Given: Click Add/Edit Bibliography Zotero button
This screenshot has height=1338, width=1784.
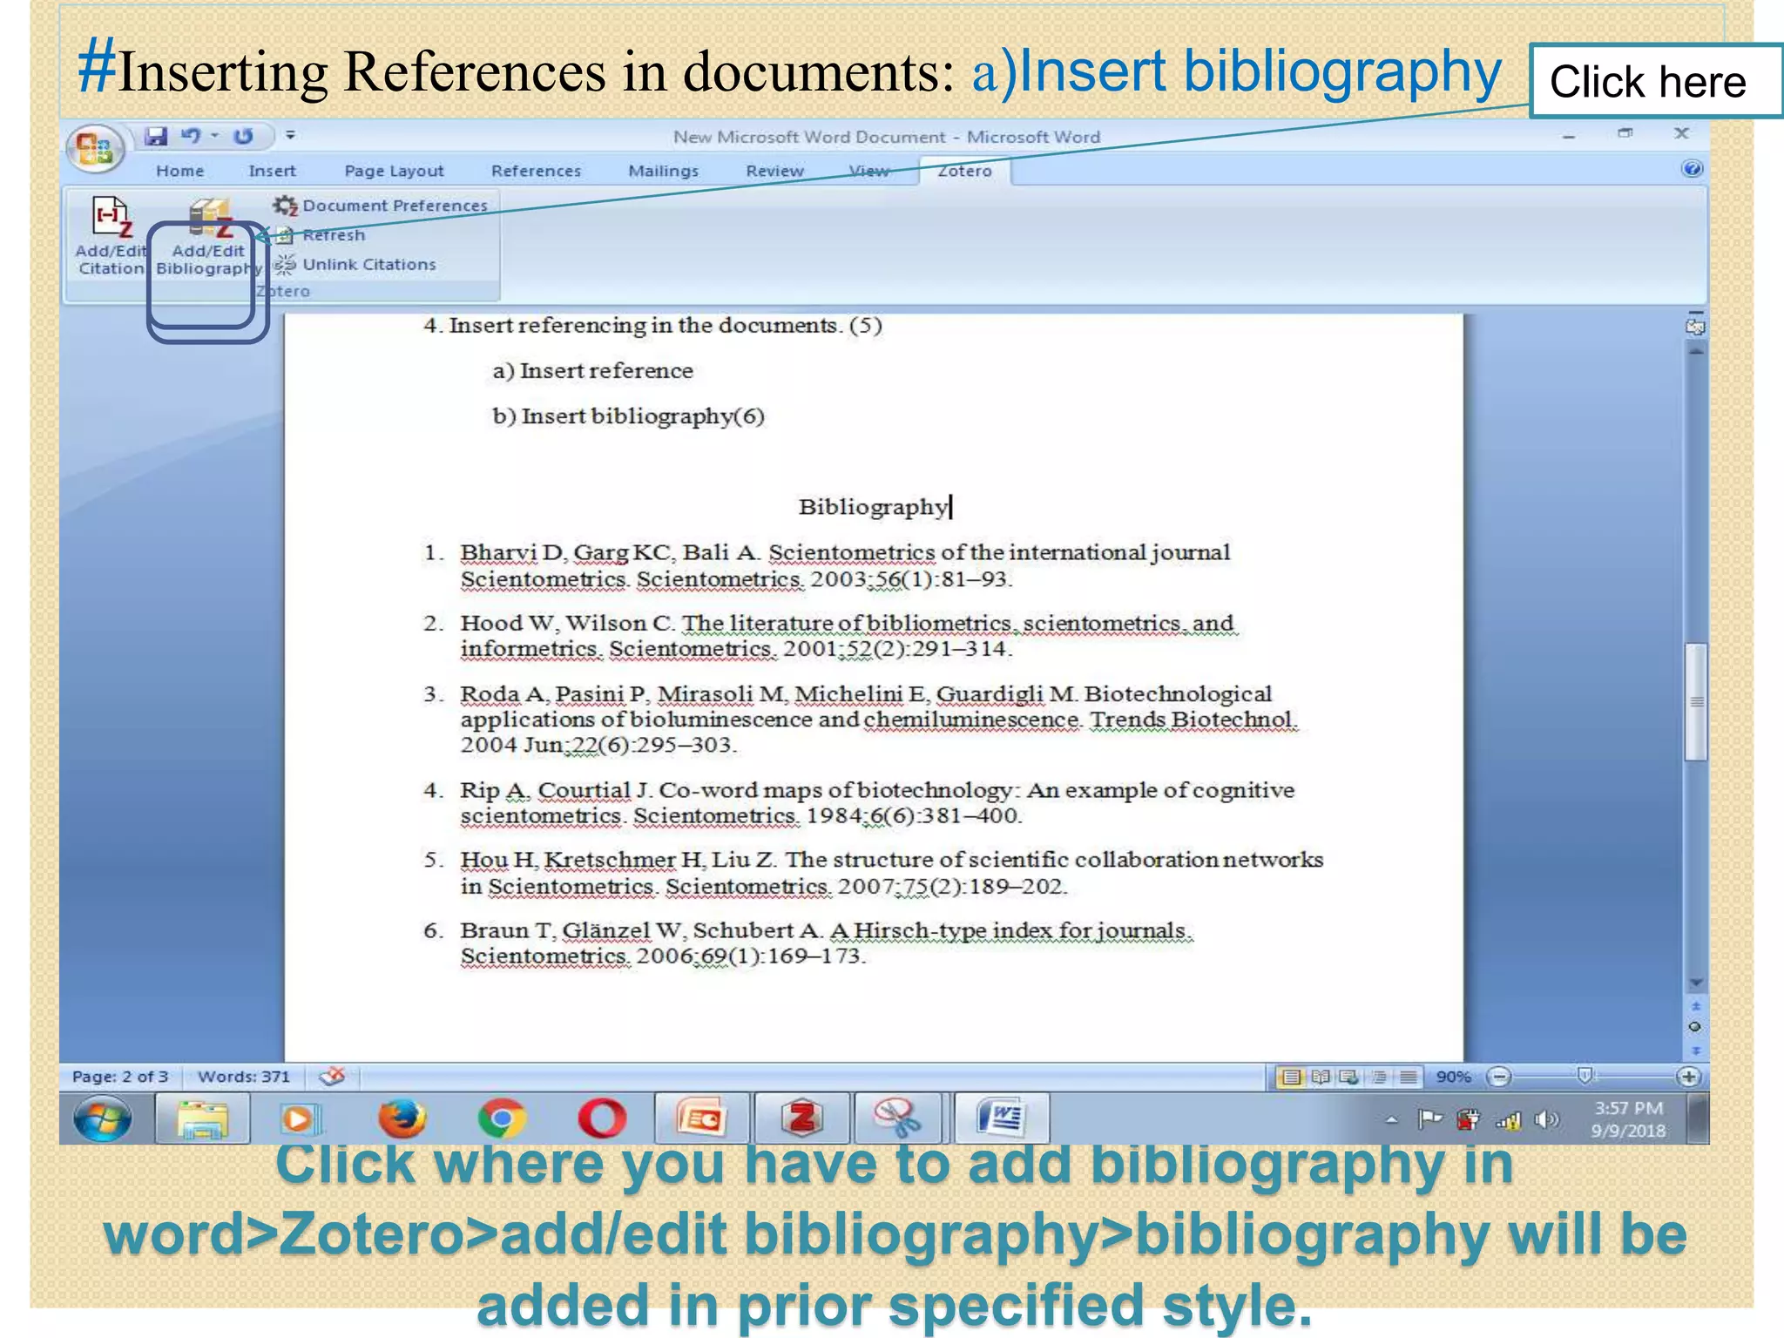Looking at the screenshot, I should (x=208, y=237).
